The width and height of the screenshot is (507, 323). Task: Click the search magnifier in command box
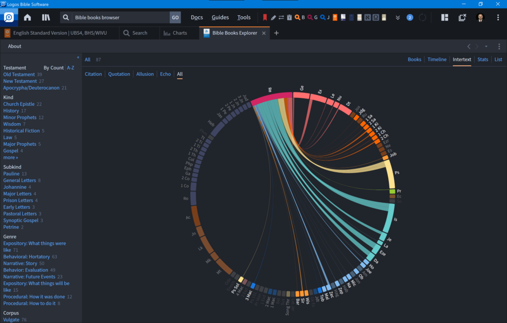pos(66,17)
